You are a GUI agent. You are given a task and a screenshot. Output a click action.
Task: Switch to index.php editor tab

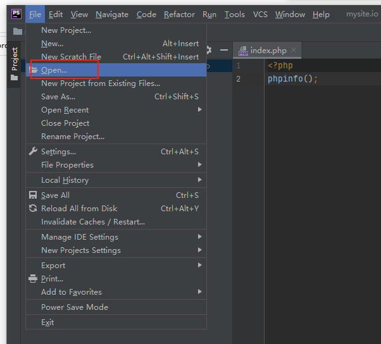[268, 50]
